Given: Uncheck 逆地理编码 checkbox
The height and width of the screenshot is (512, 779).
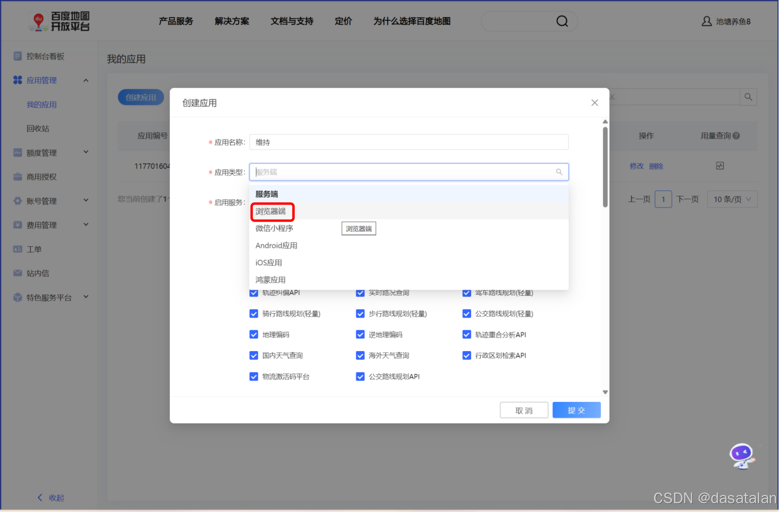Looking at the screenshot, I should point(360,335).
